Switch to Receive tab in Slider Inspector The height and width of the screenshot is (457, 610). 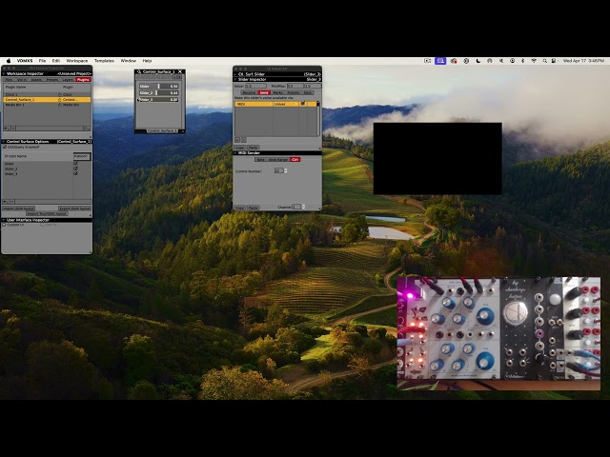(x=249, y=93)
